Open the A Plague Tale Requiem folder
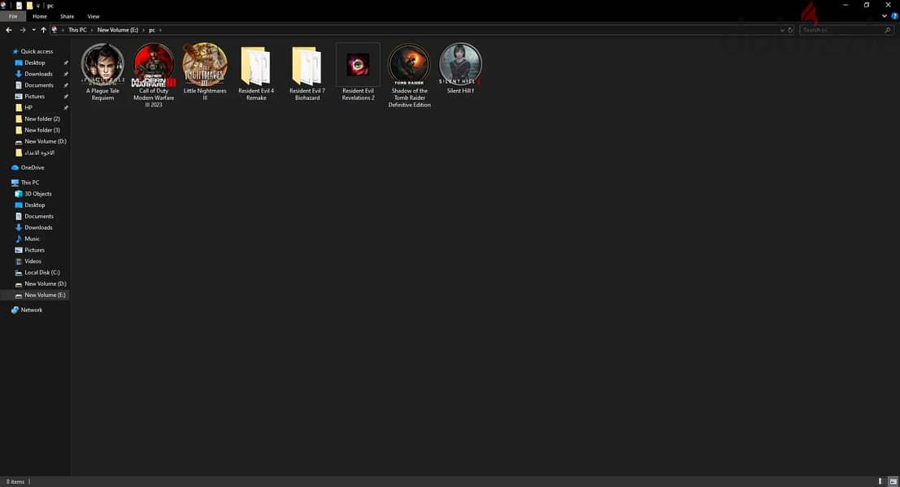 click(102, 71)
